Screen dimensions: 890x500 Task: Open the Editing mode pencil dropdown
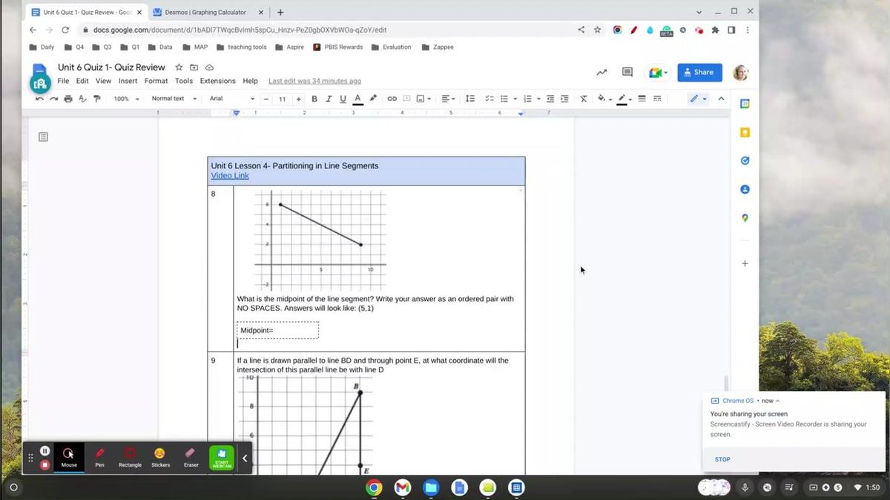coord(698,99)
